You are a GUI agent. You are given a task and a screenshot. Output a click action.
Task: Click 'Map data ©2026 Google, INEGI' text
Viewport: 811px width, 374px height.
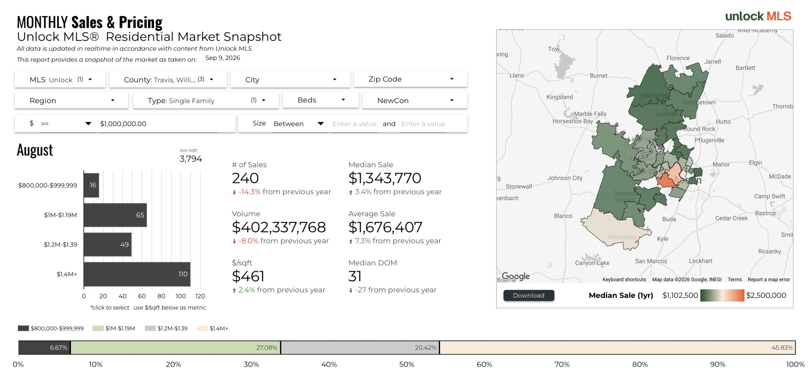687,279
